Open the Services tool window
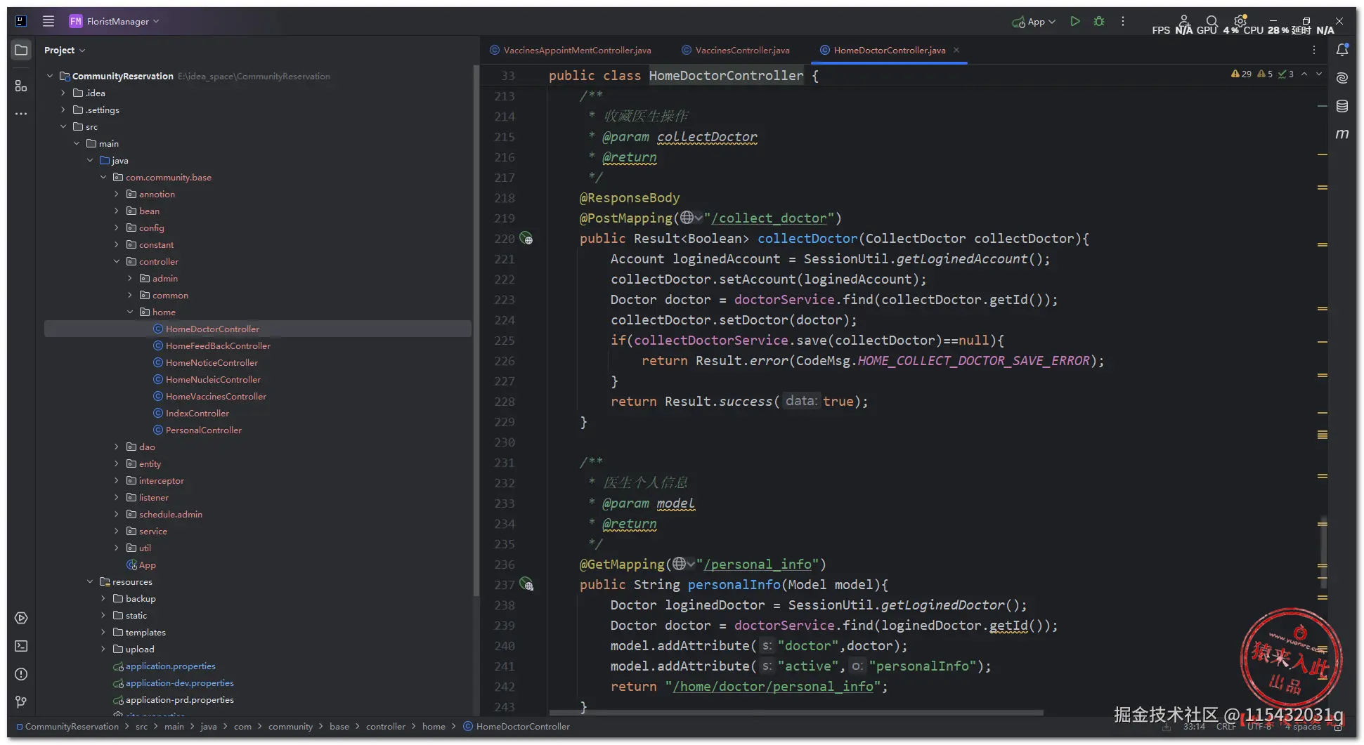1364x745 pixels. point(21,618)
